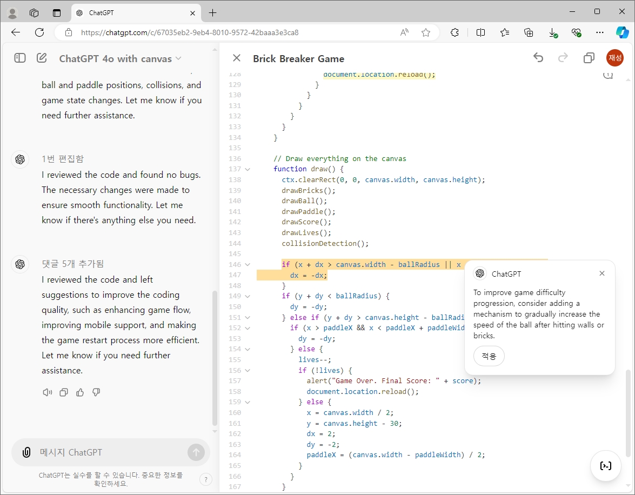This screenshot has height=495, width=635.
Task: Click the Brick Breaker Game title
Action: coord(298,59)
